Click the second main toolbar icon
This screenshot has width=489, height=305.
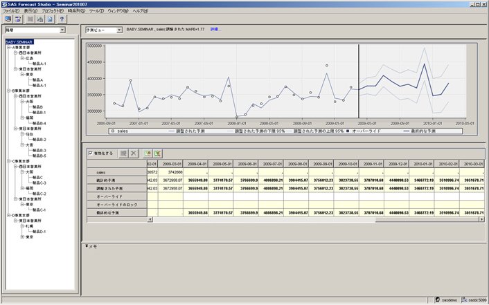click(x=18, y=19)
